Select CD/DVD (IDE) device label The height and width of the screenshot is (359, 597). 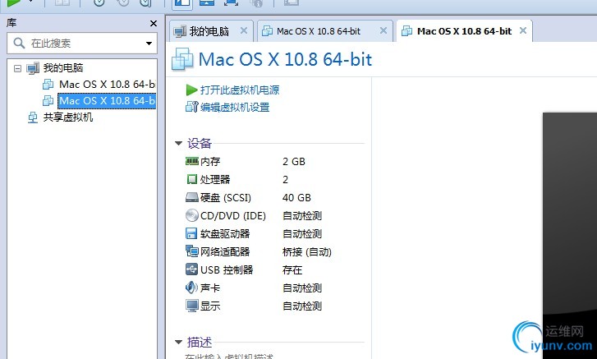coord(233,216)
